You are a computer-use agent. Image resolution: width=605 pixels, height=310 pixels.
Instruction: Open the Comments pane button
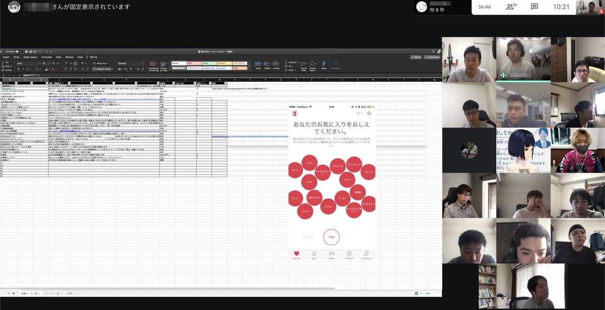[432, 57]
